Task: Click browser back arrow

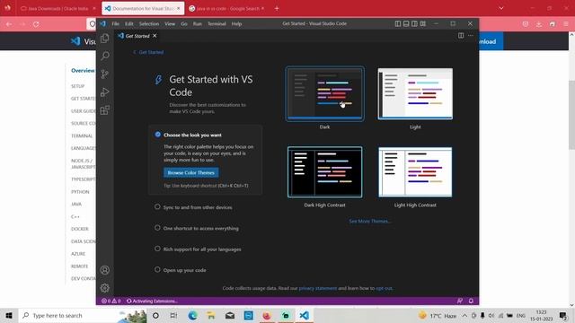Action: pos(9,24)
